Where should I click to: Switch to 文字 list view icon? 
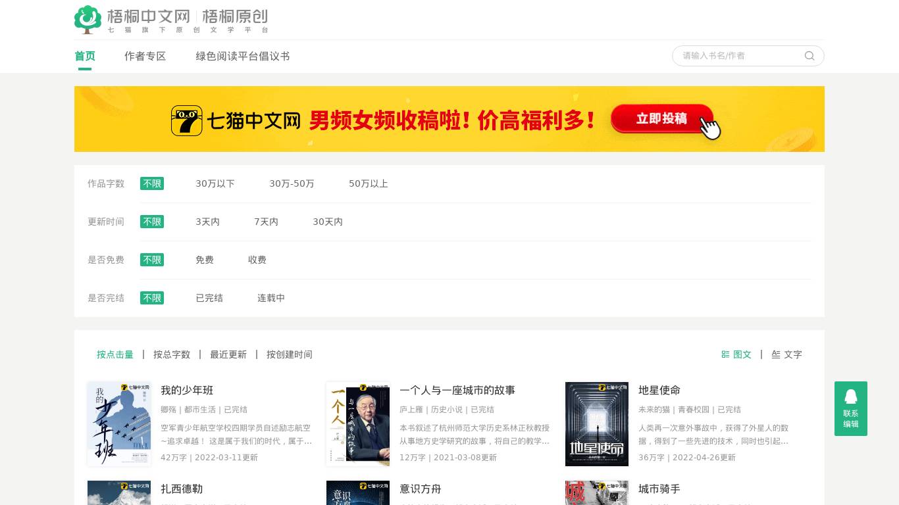pos(776,354)
